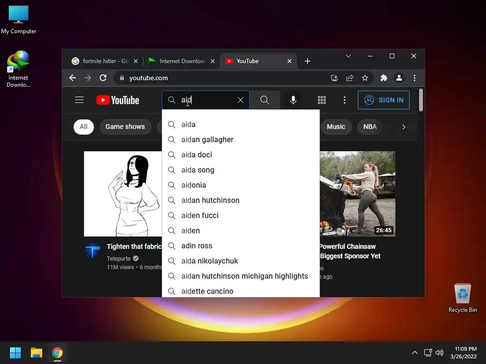Open the taskbar clock and date
The width and height of the screenshot is (486, 364).
click(x=463, y=353)
